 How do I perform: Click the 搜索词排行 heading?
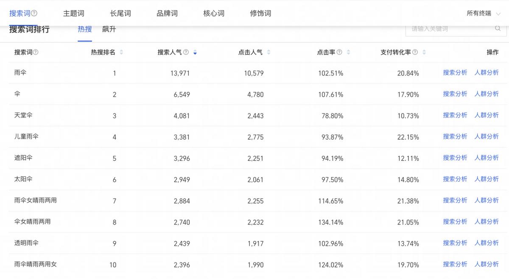29,29
